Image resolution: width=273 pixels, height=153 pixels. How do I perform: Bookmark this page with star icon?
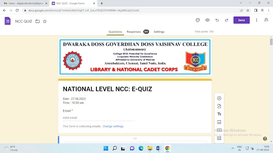[x=248, y=10]
